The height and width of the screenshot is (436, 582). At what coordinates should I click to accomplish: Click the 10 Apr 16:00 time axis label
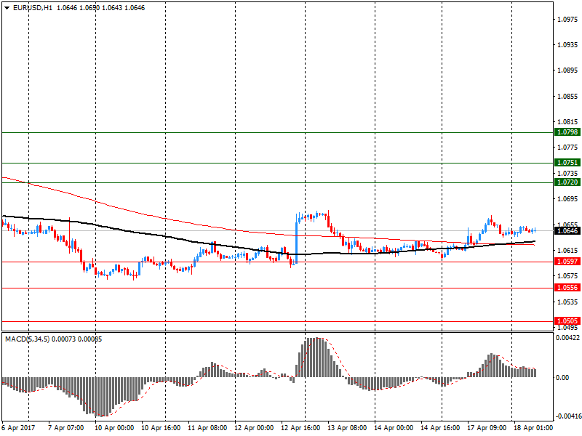[161, 428]
